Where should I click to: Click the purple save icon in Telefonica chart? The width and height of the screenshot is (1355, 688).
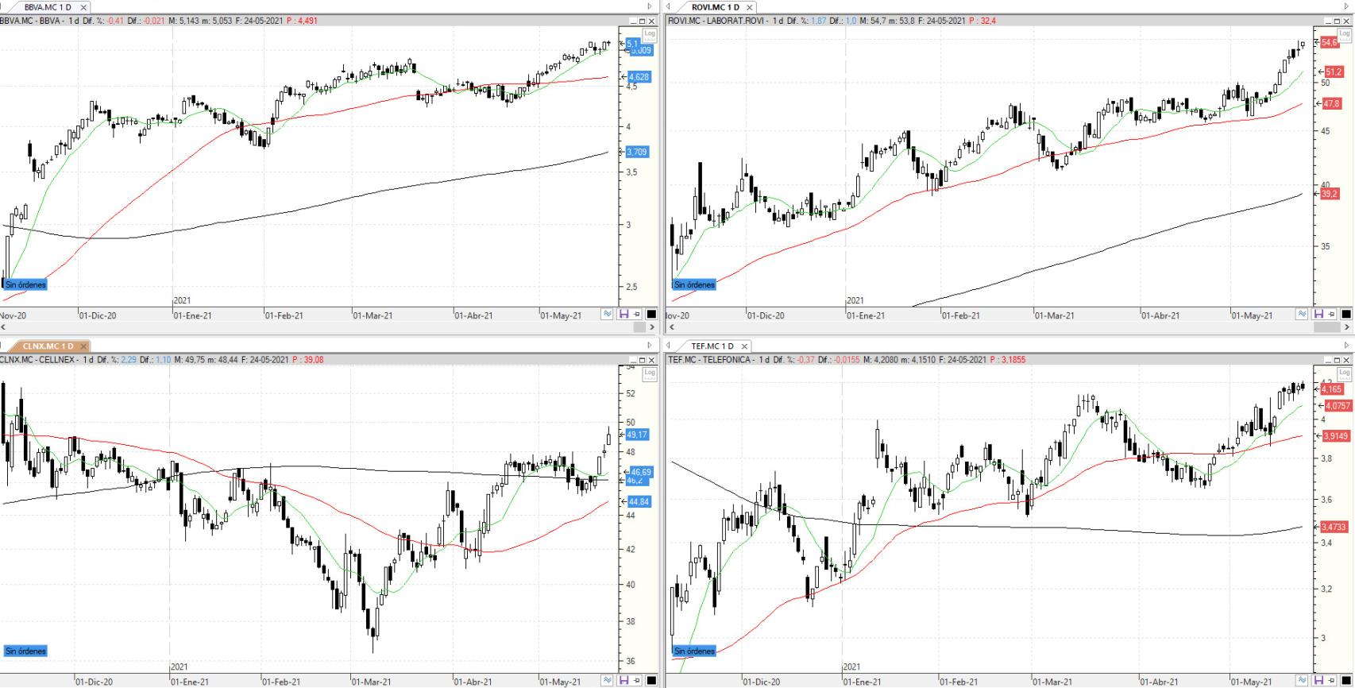(x=1319, y=681)
